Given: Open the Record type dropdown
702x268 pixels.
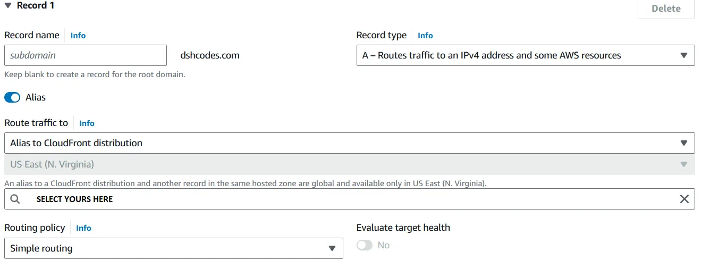Looking at the screenshot, I should [525, 55].
